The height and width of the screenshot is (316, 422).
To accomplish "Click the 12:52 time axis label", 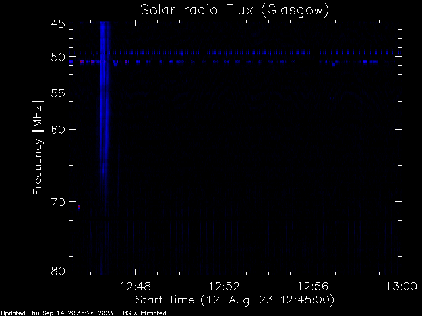I will point(224,287).
